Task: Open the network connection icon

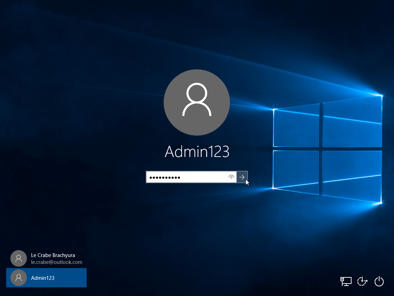Action: tap(346, 282)
